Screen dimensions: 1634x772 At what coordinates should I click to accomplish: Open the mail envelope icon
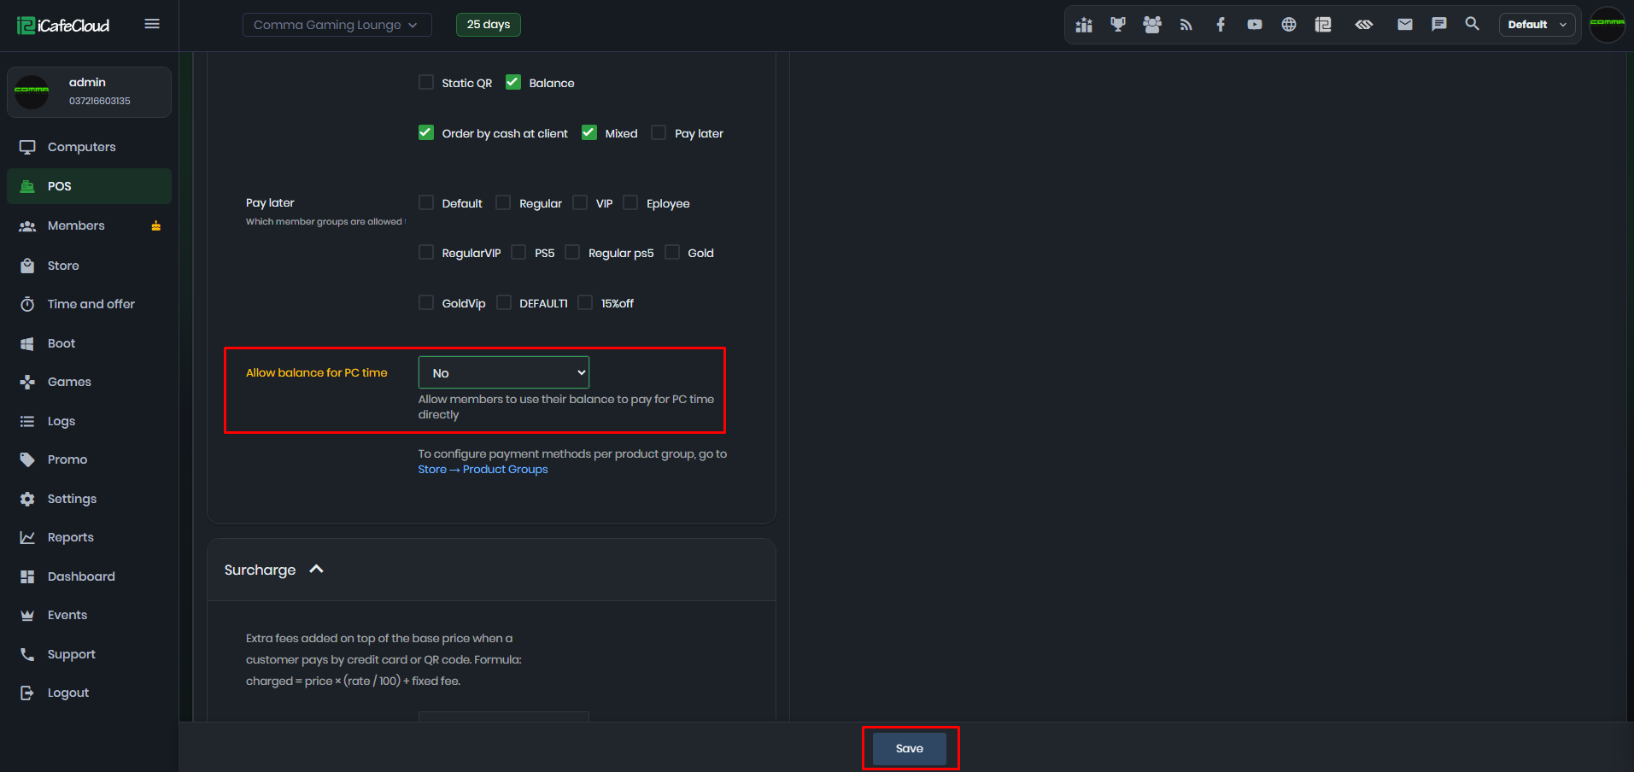point(1405,25)
